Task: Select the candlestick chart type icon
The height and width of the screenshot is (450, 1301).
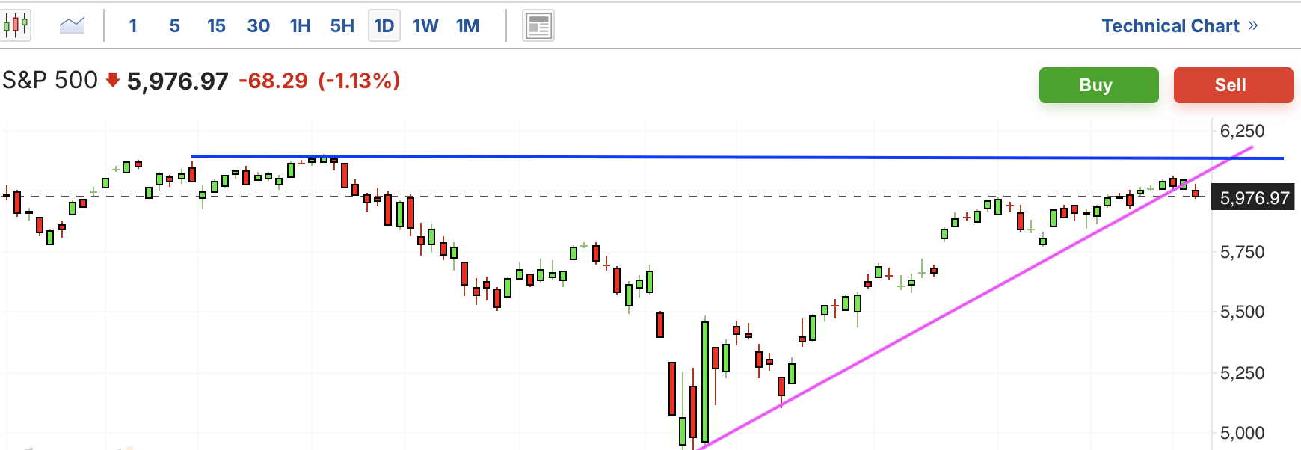Action: 16,25
